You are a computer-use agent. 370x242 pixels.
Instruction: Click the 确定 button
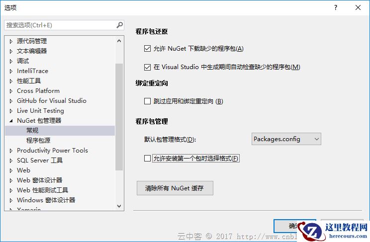click(294, 226)
